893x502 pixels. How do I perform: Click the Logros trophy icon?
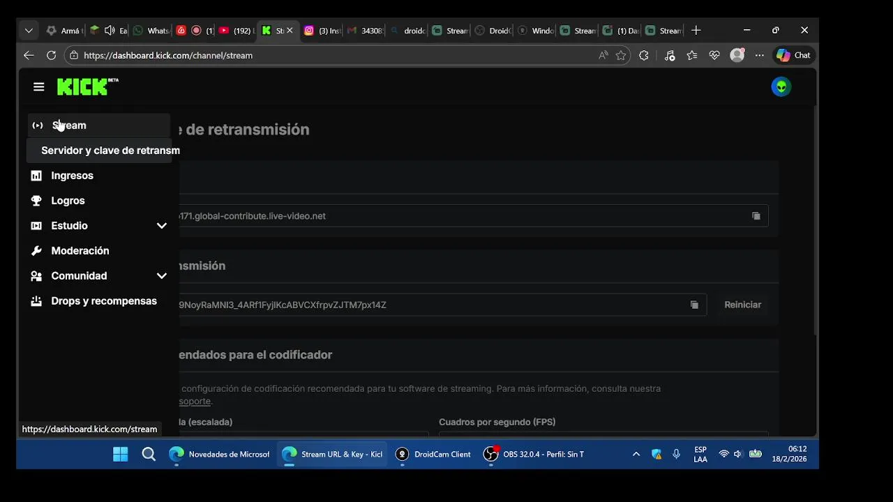36,201
